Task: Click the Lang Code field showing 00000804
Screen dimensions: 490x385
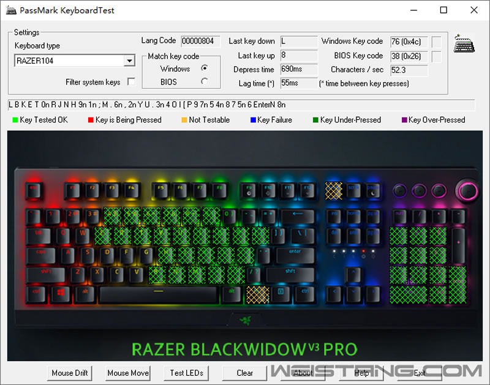Action: tap(200, 41)
